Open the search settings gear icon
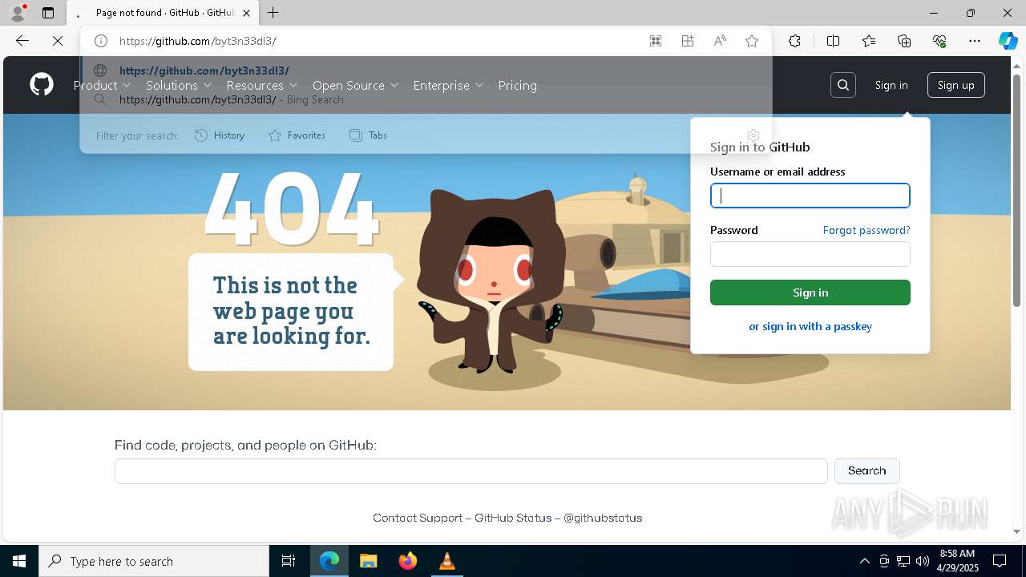Image resolution: width=1026 pixels, height=577 pixels. [x=753, y=135]
